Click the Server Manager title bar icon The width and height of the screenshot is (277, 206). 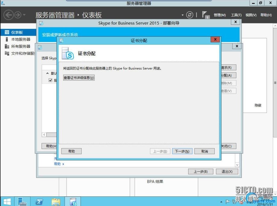(3, 3)
